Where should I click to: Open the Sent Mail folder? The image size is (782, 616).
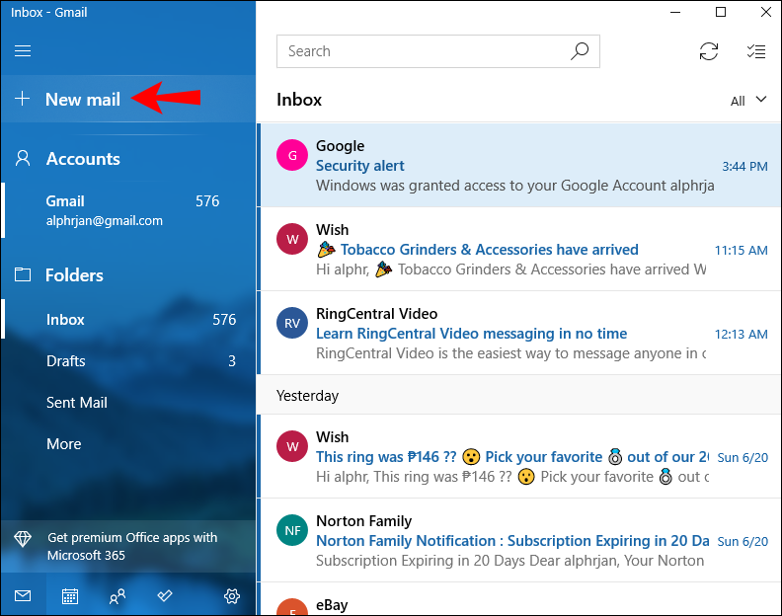[128, 402]
